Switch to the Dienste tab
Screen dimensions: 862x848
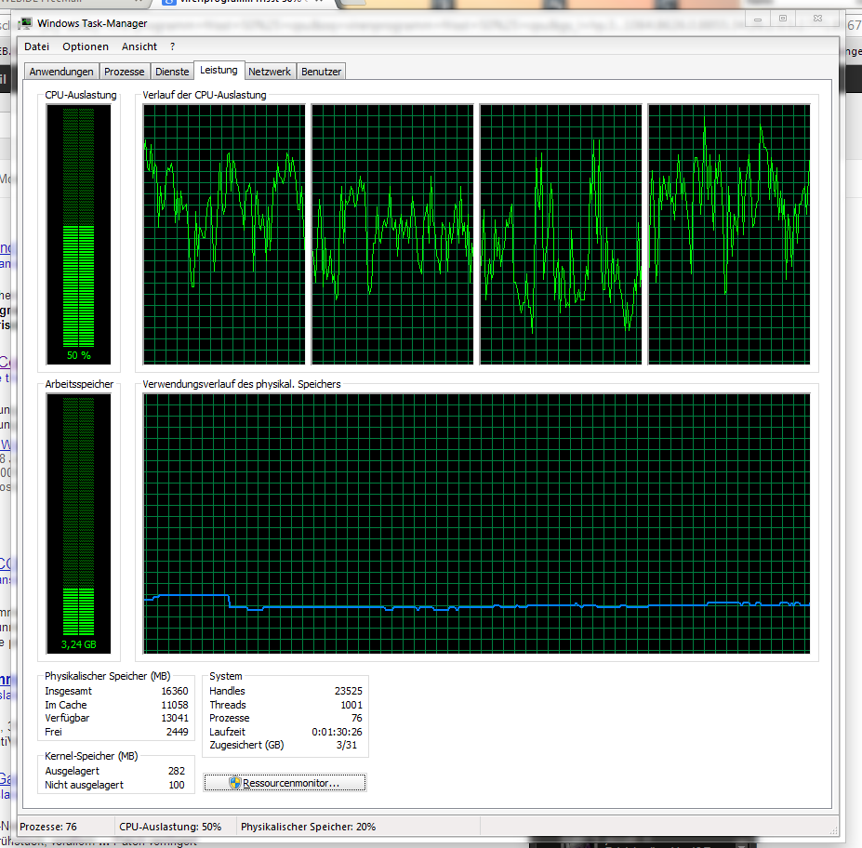click(172, 72)
